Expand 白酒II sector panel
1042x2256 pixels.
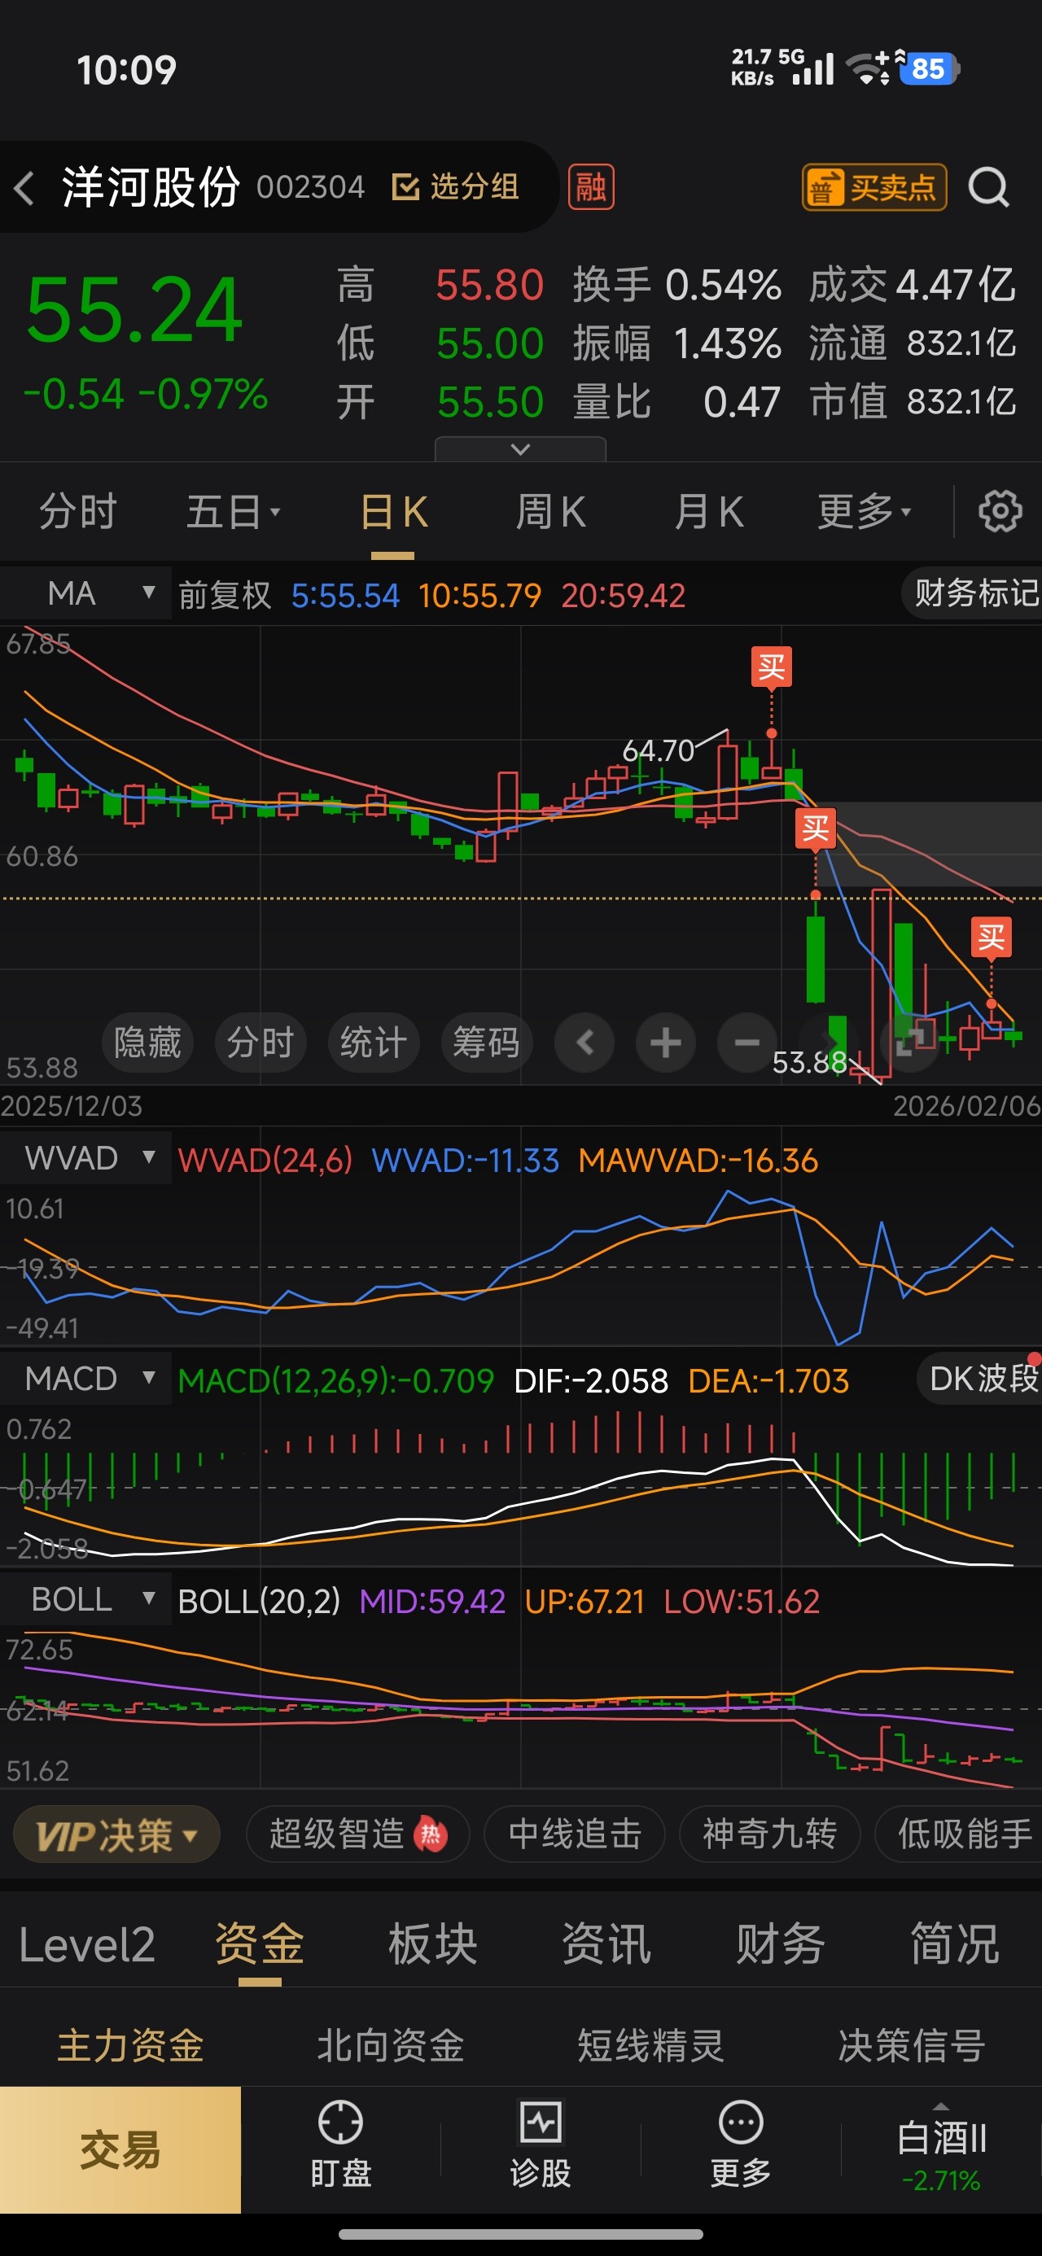[941, 2149]
